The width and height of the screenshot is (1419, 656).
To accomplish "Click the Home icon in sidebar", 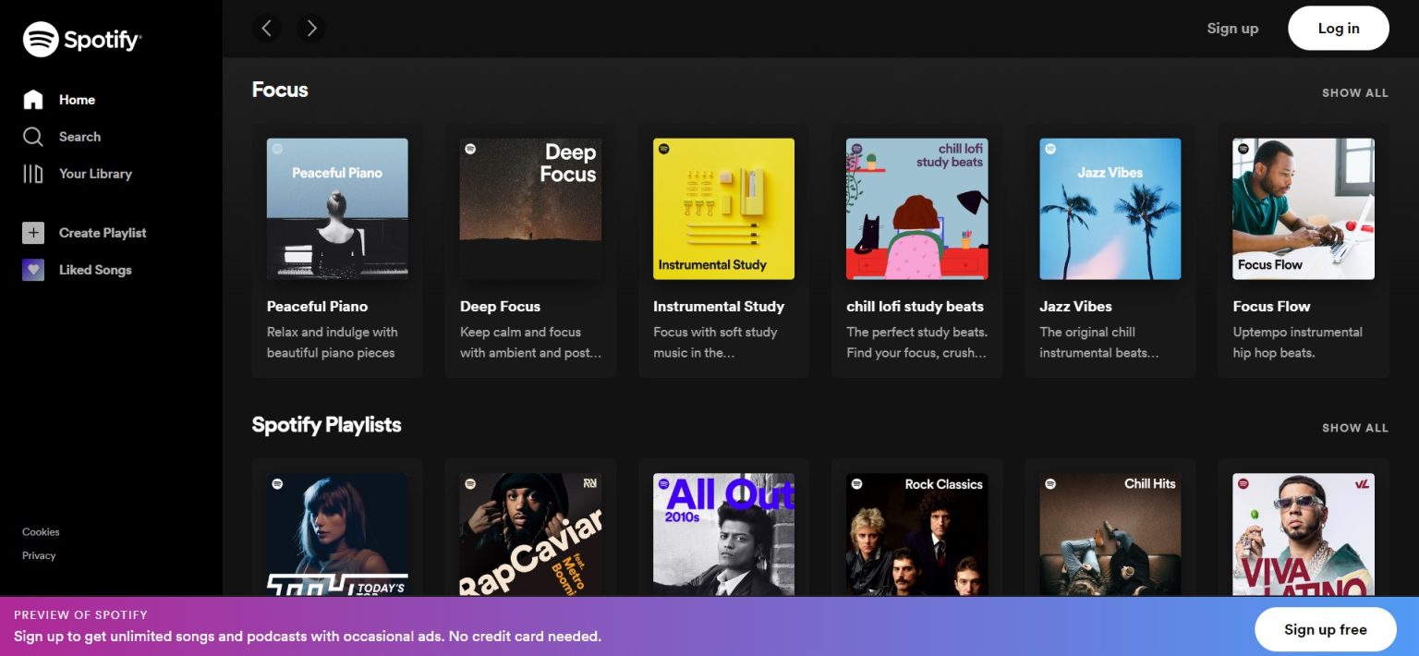I will (33, 100).
